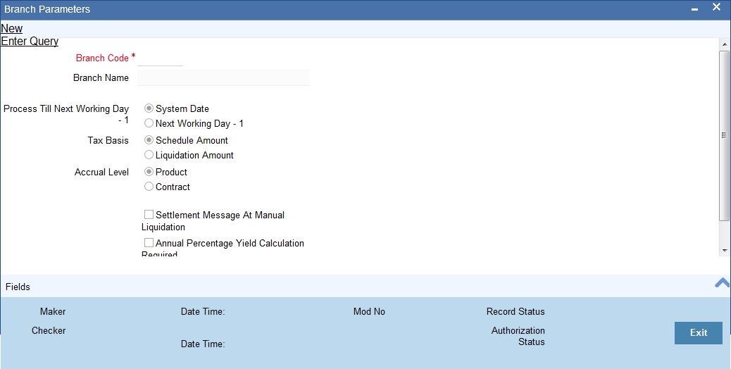731x369 pixels.
Task: Click the Maker Date Time label
Action: tap(203, 312)
